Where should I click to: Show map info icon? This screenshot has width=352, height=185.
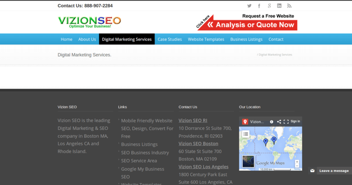(x=271, y=122)
